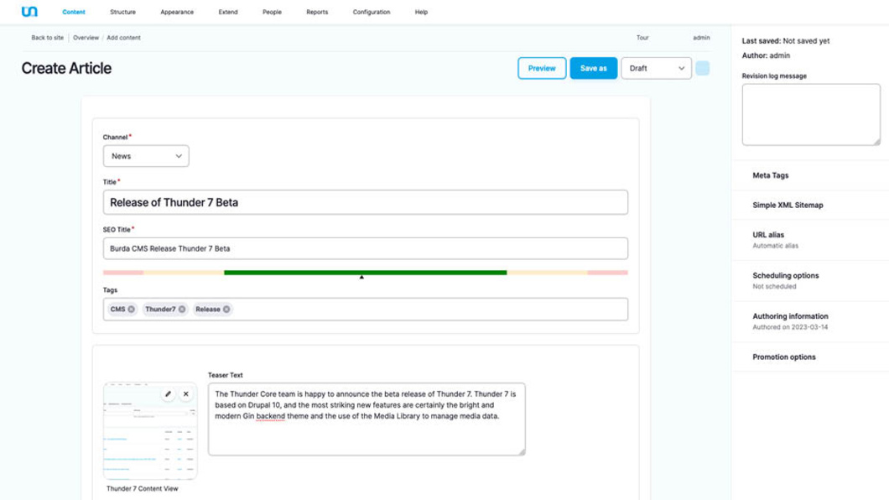Click the SEO title length indicator bar
The image size is (889, 500).
pyautogui.click(x=365, y=273)
